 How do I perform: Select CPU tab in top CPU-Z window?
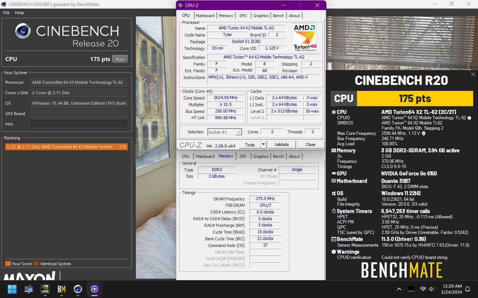click(186, 15)
